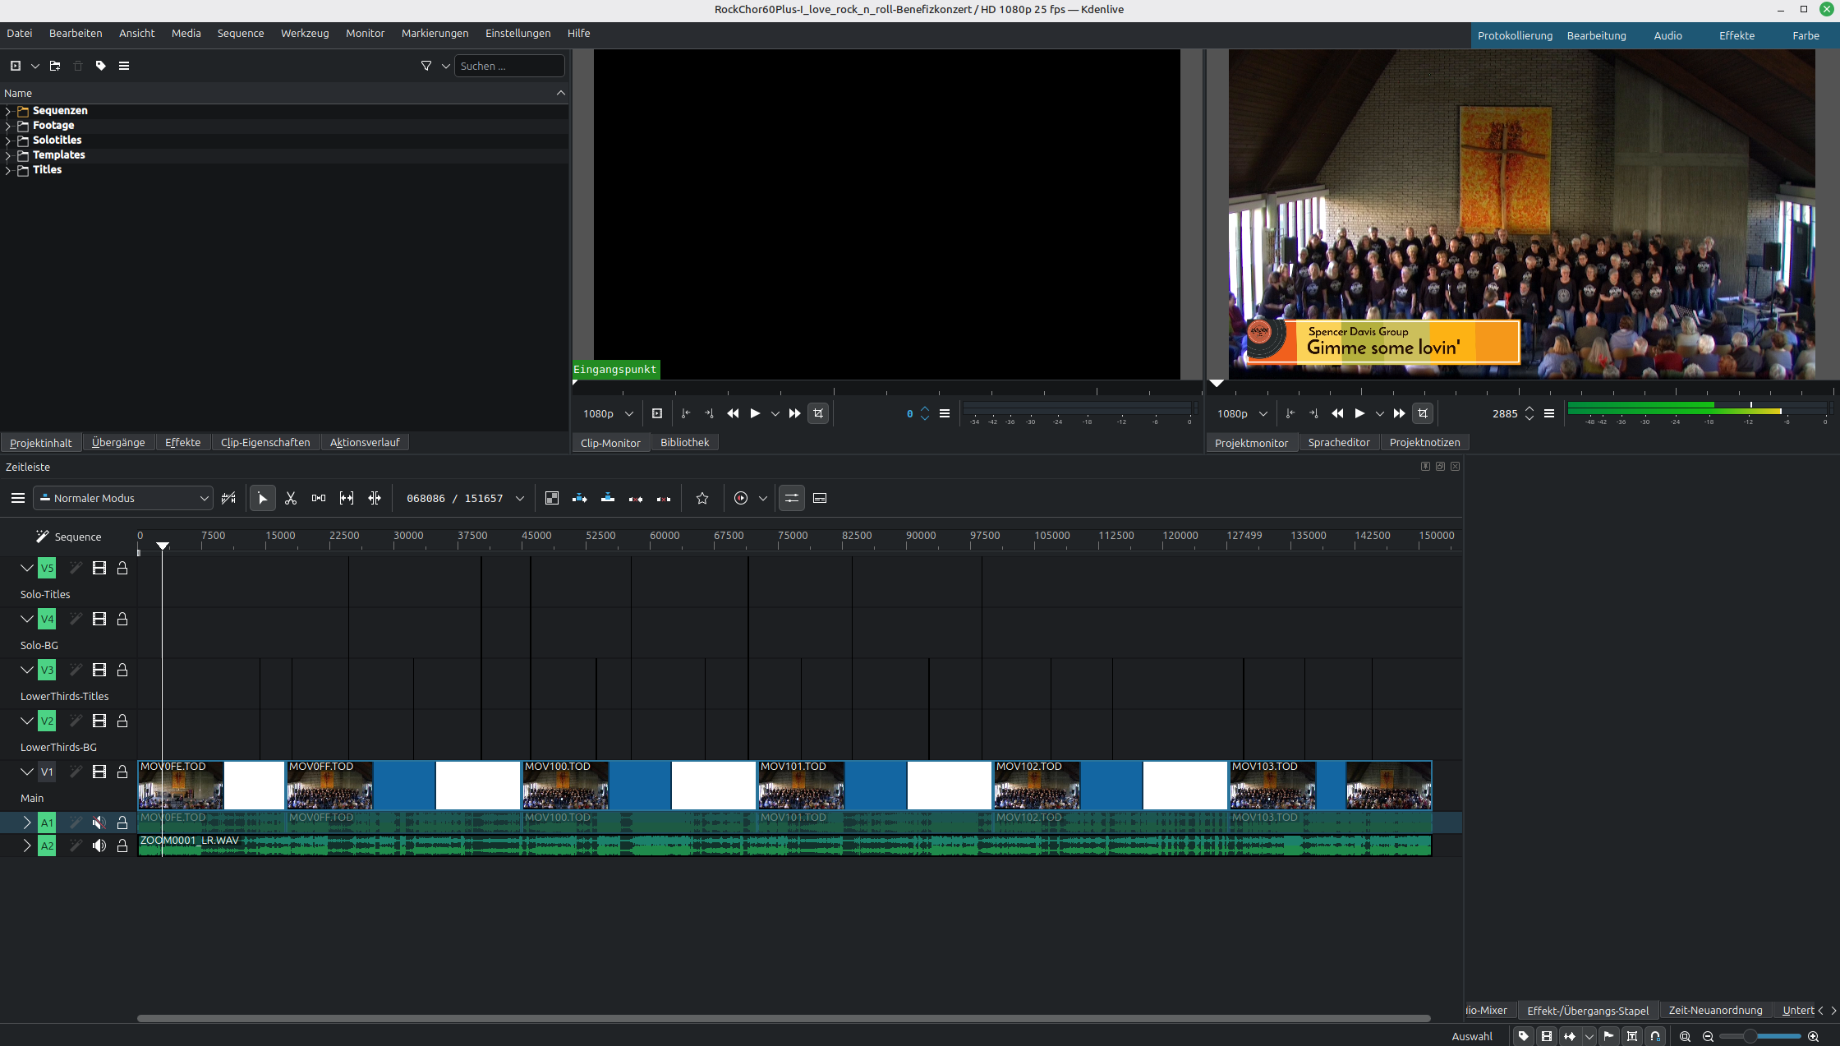Click the tag icon in project bin
The image size is (1840, 1046).
[x=101, y=66]
